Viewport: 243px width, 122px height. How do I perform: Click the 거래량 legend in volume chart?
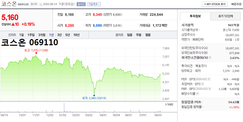pos(169,104)
